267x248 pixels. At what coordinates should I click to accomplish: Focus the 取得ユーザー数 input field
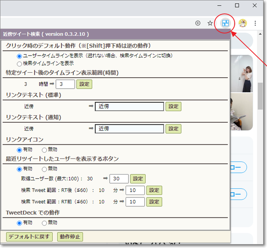click(x=119, y=179)
